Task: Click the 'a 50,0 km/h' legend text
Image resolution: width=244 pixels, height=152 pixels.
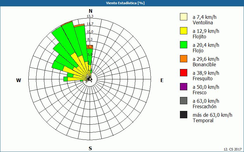Action: pos(206,87)
